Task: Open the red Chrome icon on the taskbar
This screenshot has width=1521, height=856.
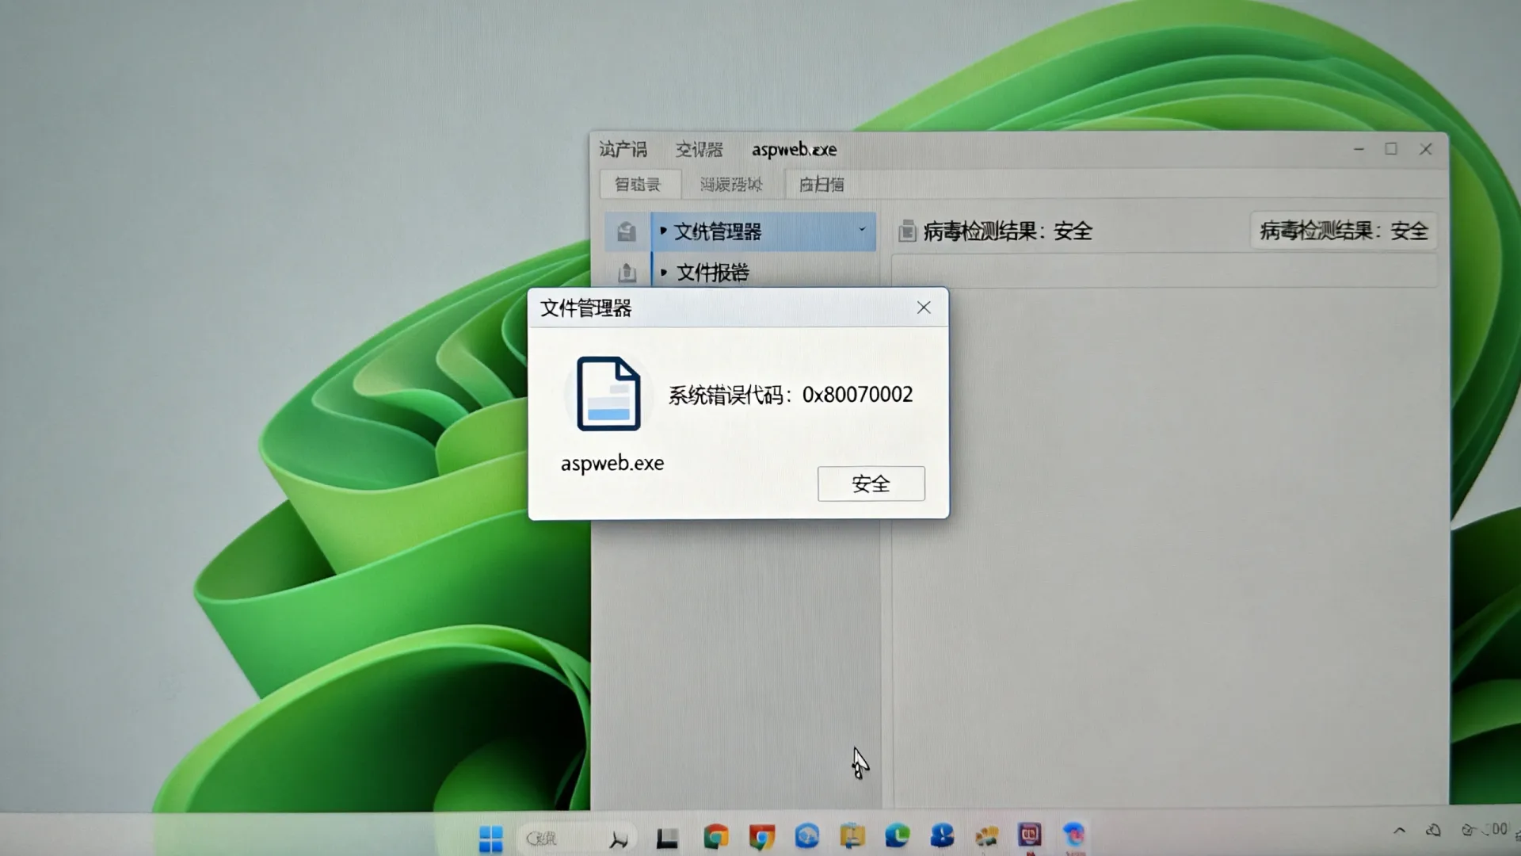Action: pyautogui.click(x=761, y=837)
